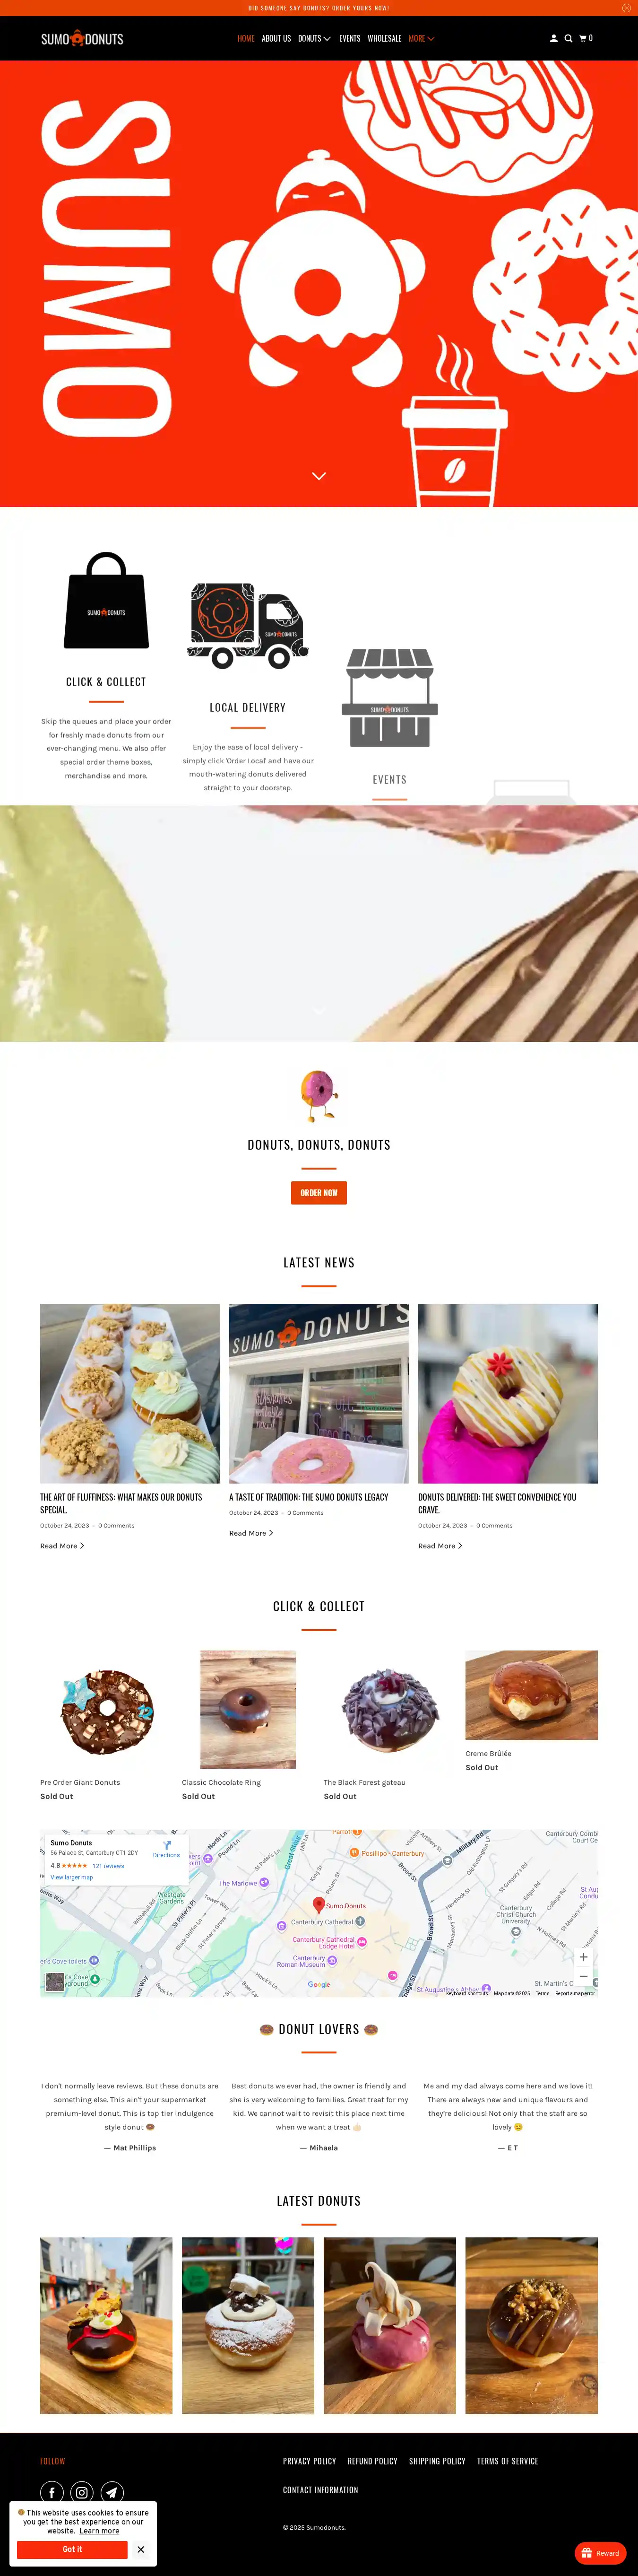Open the Telegram paper-plane icon
Viewport: 638px width, 2576px height.
tap(112, 2492)
